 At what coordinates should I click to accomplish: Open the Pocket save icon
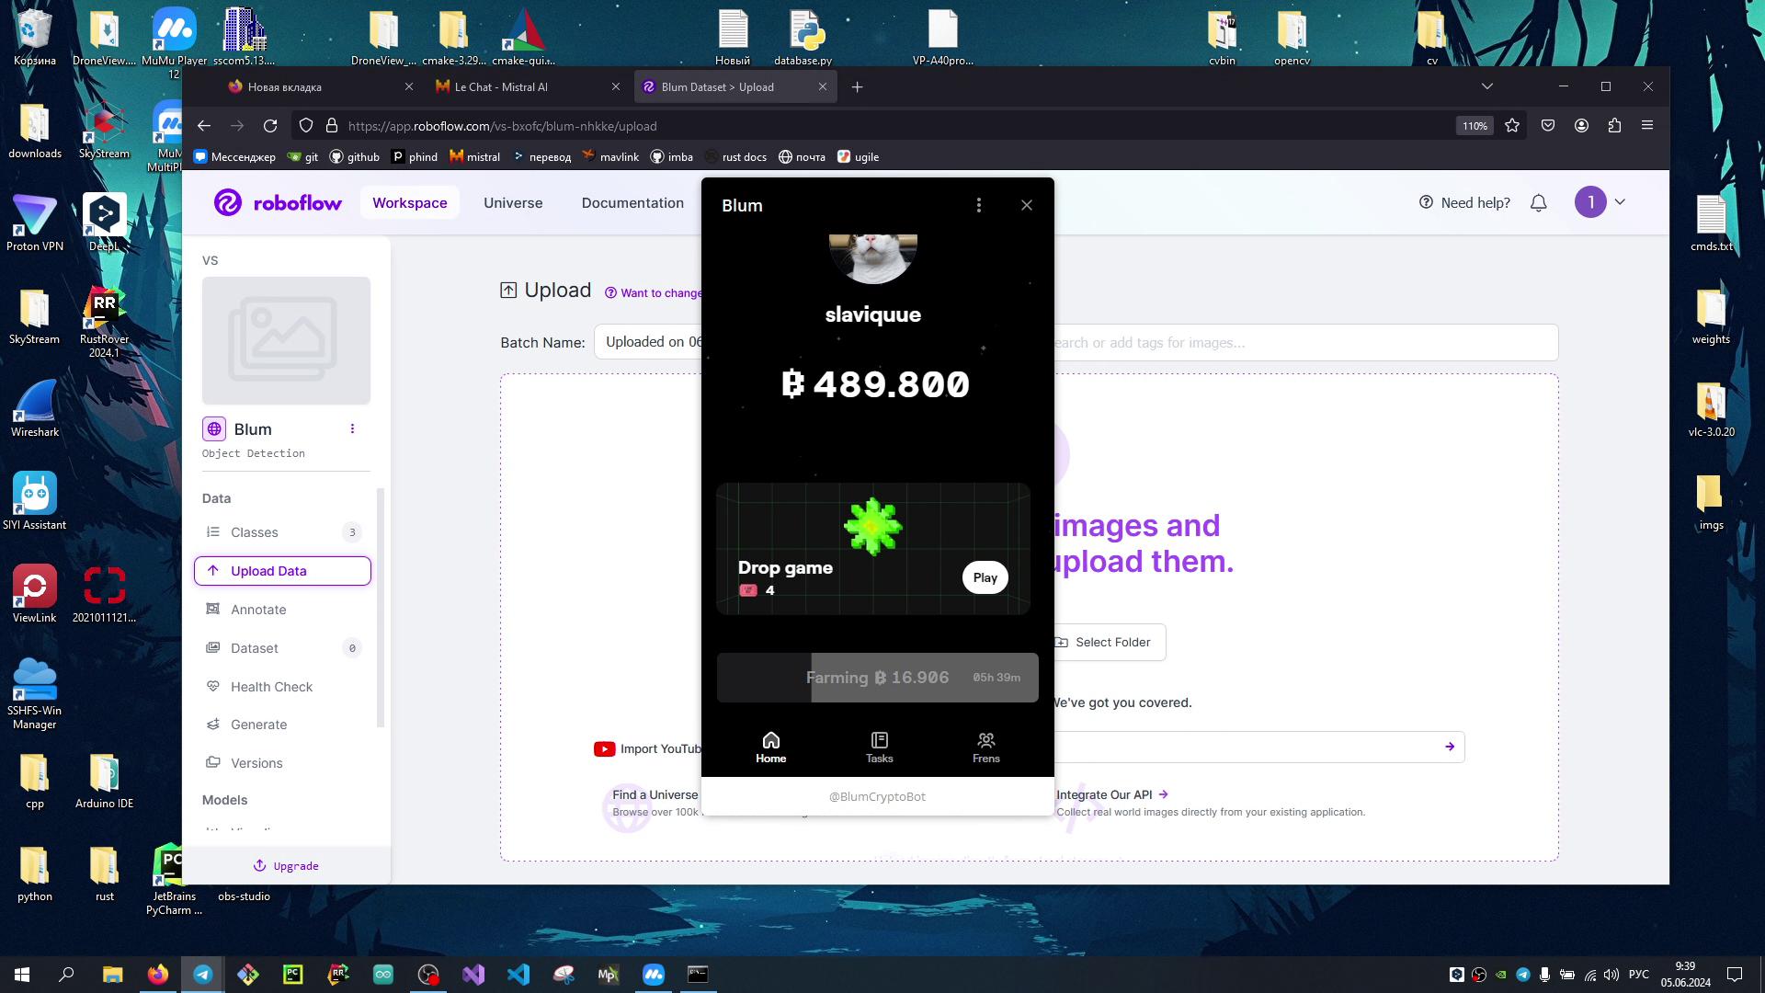(x=1548, y=126)
